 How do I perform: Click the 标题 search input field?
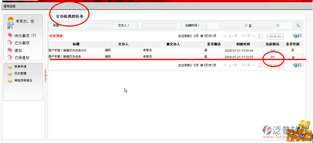(x=90, y=25)
